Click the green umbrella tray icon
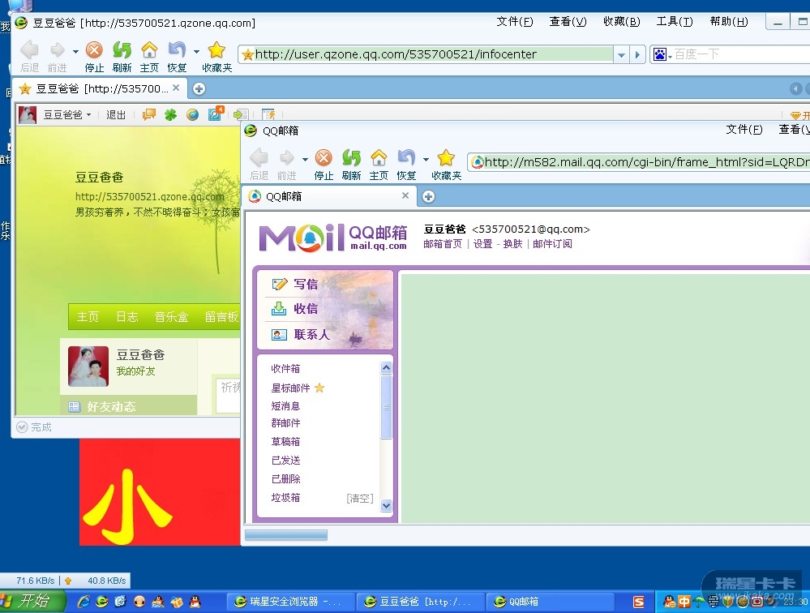Screen dimensions: 810x613 click(x=699, y=602)
